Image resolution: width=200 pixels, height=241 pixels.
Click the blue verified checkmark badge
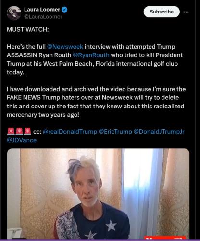click(x=64, y=10)
